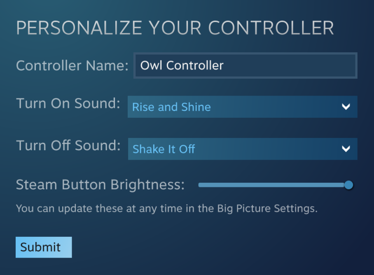Click the "Controller Name:" label
This screenshot has width=374, height=275.
pyautogui.click(x=72, y=65)
